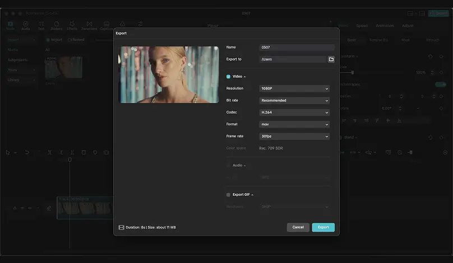
Task: Enable the Audio export checkbox
Action: (x=228, y=166)
